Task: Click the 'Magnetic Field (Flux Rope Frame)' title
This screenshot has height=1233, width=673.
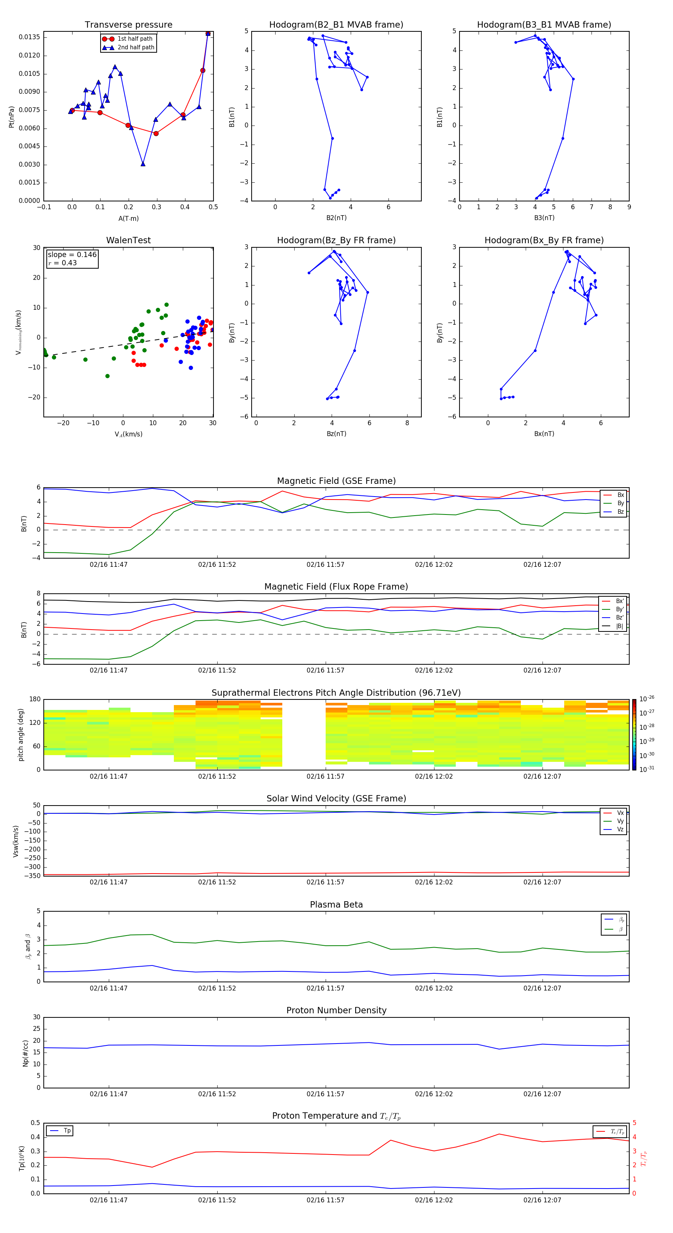Action: coord(336,587)
